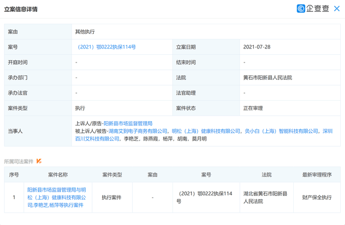Select the 执行 case type value
This screenshot has width=345, height=225.
click(x=80, y=108)
